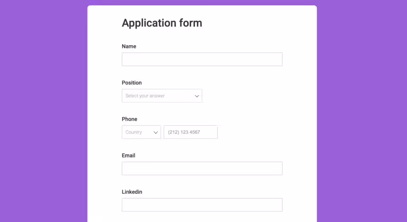Click the 'Name' field label
Image resolution: width=407 pixels, height=222 pixels.
129,46
